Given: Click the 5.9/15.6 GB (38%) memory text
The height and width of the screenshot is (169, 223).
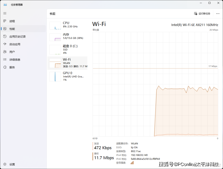Looking at the screenshot, I should [73, 38].
